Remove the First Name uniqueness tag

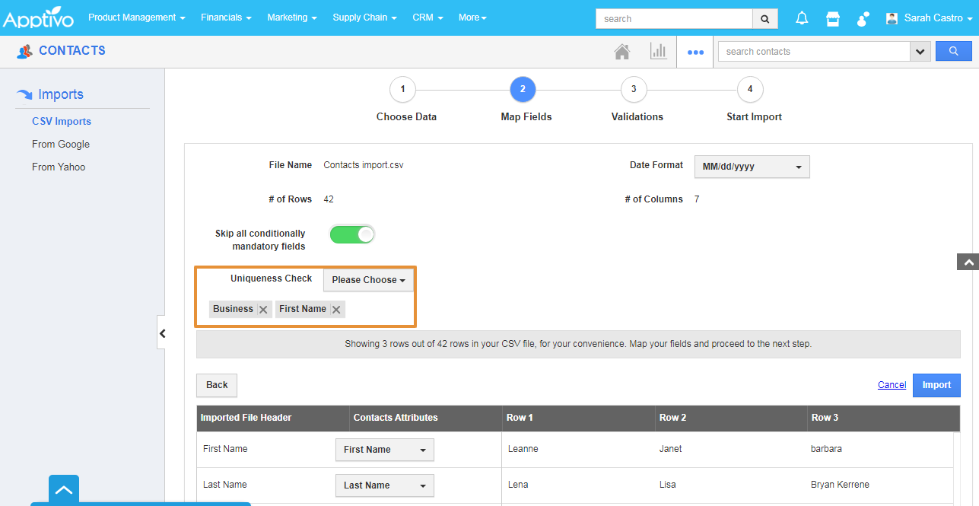pos(336,310)
